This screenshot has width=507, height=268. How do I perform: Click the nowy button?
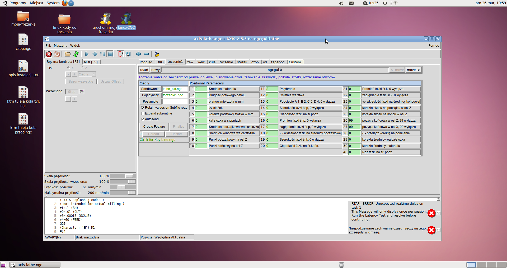point(156,70)
